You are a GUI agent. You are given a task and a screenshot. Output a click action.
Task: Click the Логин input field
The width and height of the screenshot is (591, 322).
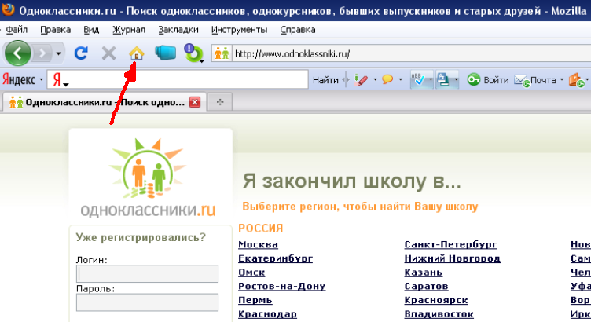pos(147,274)
